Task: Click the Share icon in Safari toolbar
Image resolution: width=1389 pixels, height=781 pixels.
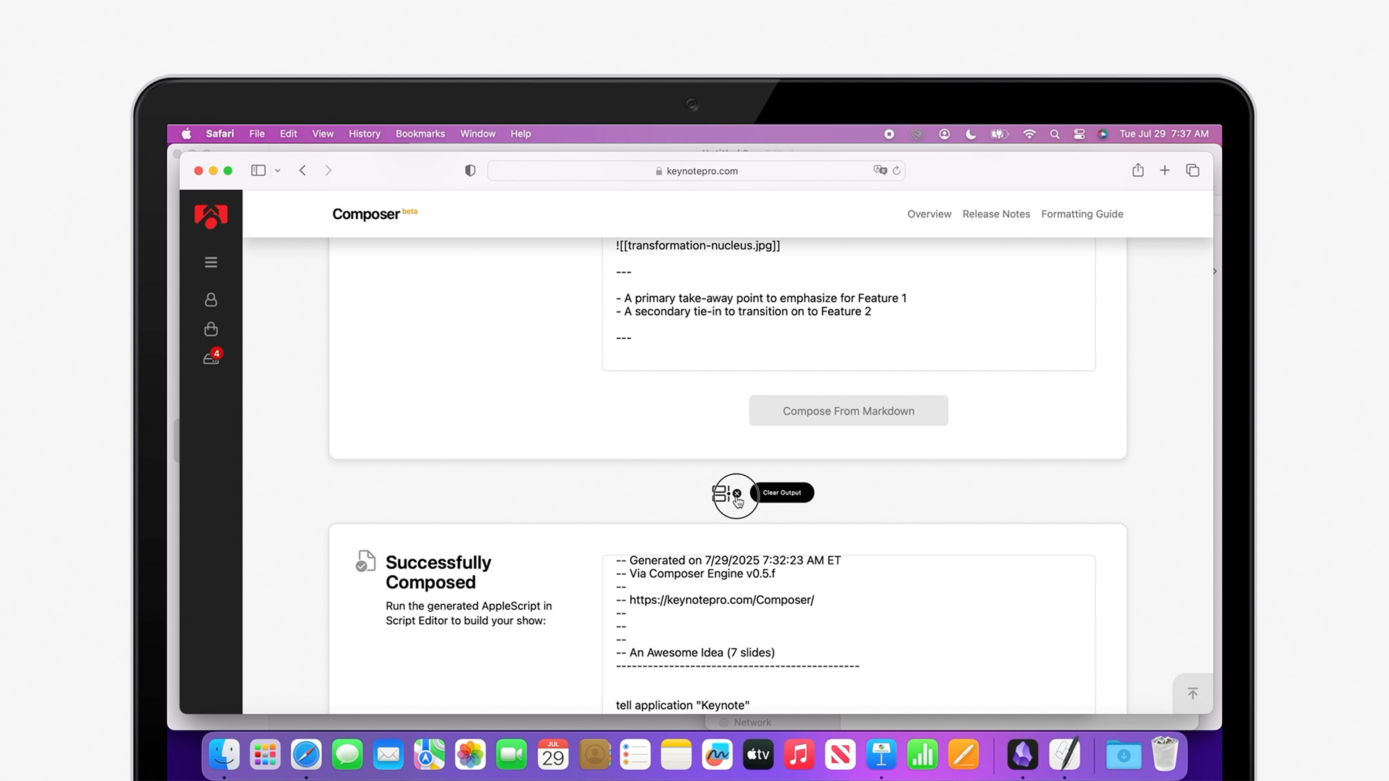Action: [1138, 171]
